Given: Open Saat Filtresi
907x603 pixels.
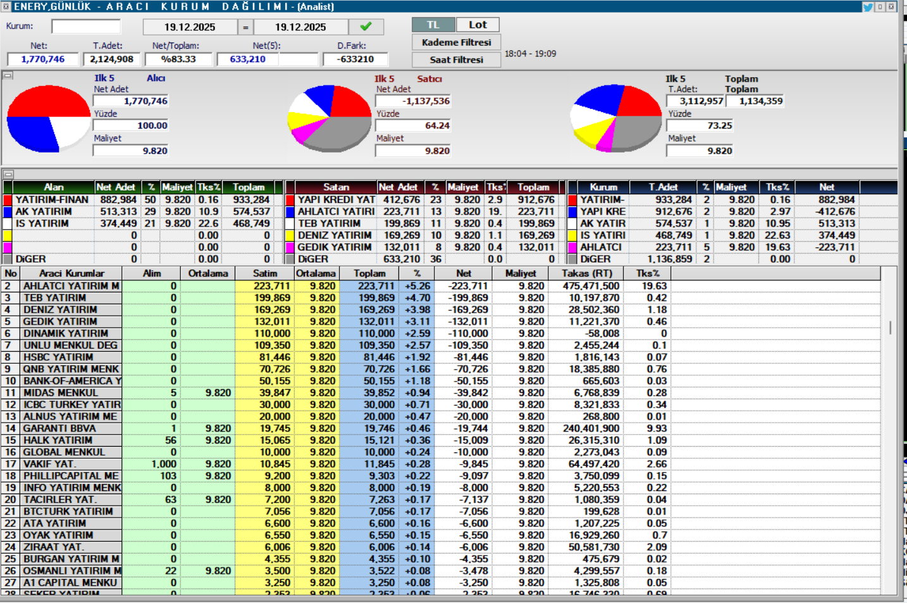Looking at the screenshot, I should (456, 59).
